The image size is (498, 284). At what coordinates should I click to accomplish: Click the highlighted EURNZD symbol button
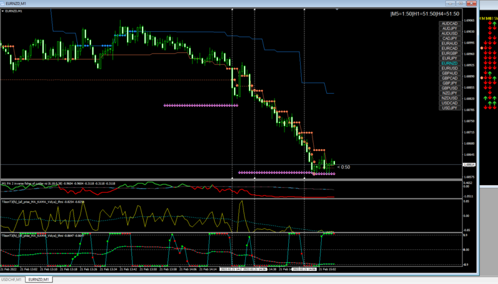pyautogui.click(x=449, y=63)
